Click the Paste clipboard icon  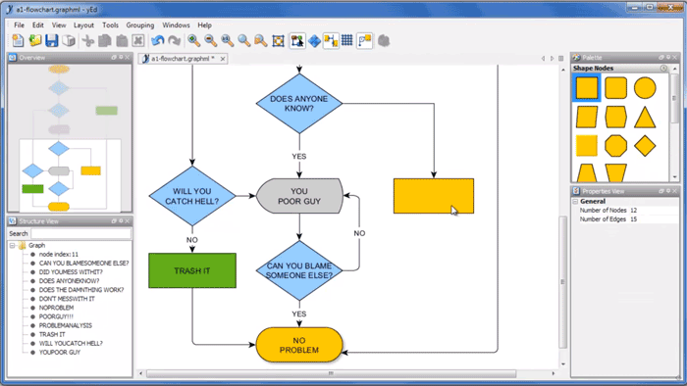point(122,40)
